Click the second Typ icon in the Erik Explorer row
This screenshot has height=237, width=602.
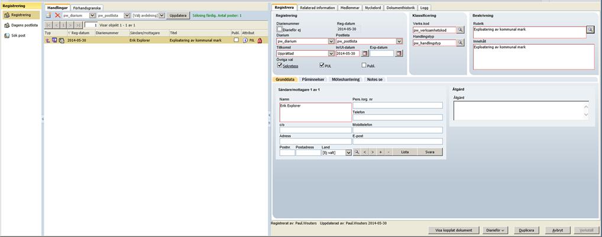click(54, 40)
